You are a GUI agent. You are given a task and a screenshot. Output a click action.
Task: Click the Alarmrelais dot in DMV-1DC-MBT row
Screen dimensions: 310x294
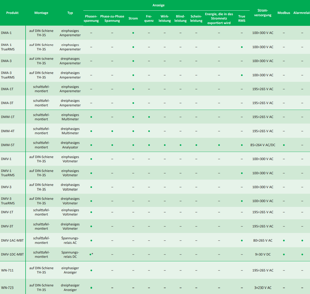point(302,254)
